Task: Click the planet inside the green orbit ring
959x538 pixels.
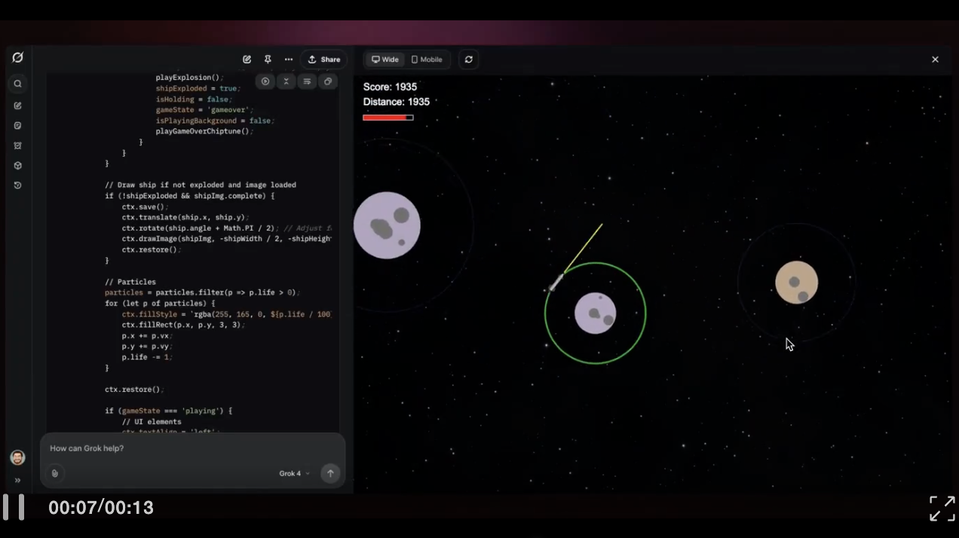Action: point(596,313)
